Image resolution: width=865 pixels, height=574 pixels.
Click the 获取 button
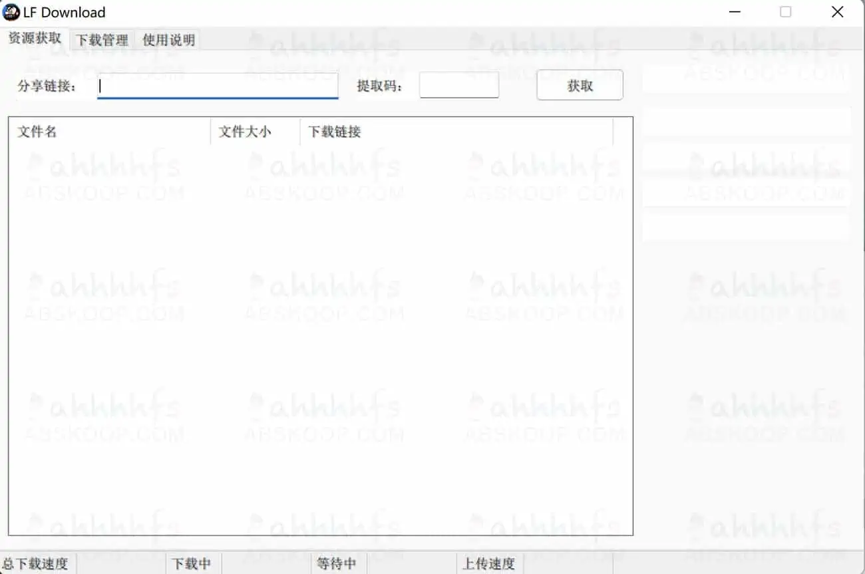click(x=578, y=85)
